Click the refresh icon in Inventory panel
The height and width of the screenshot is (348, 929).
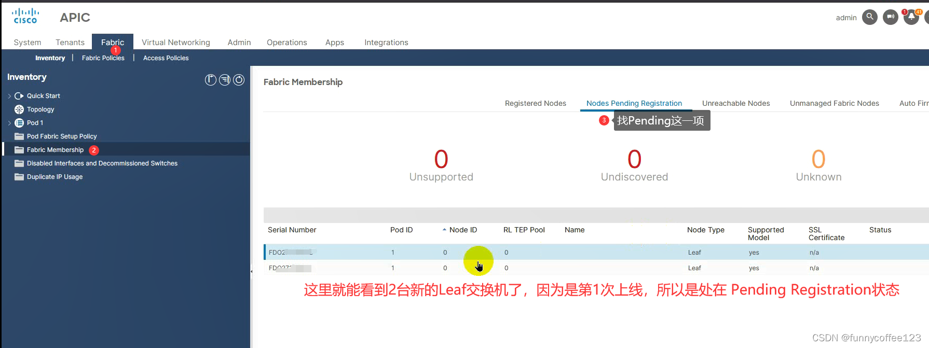point(239,80)
